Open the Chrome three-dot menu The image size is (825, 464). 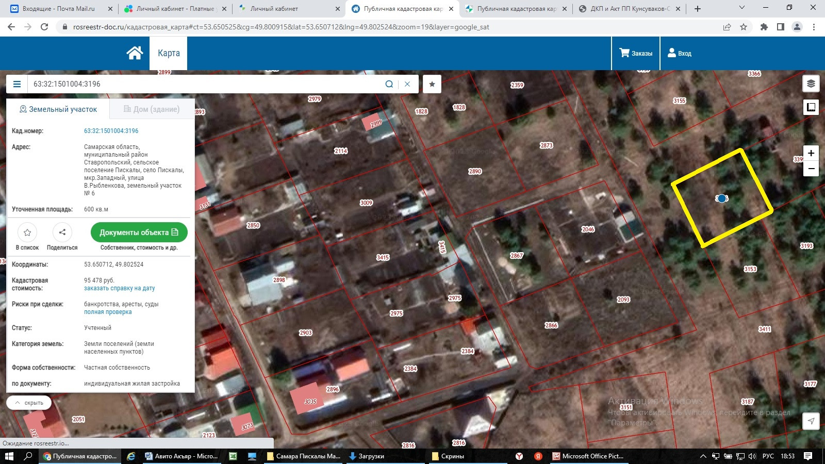coord(814,27)
